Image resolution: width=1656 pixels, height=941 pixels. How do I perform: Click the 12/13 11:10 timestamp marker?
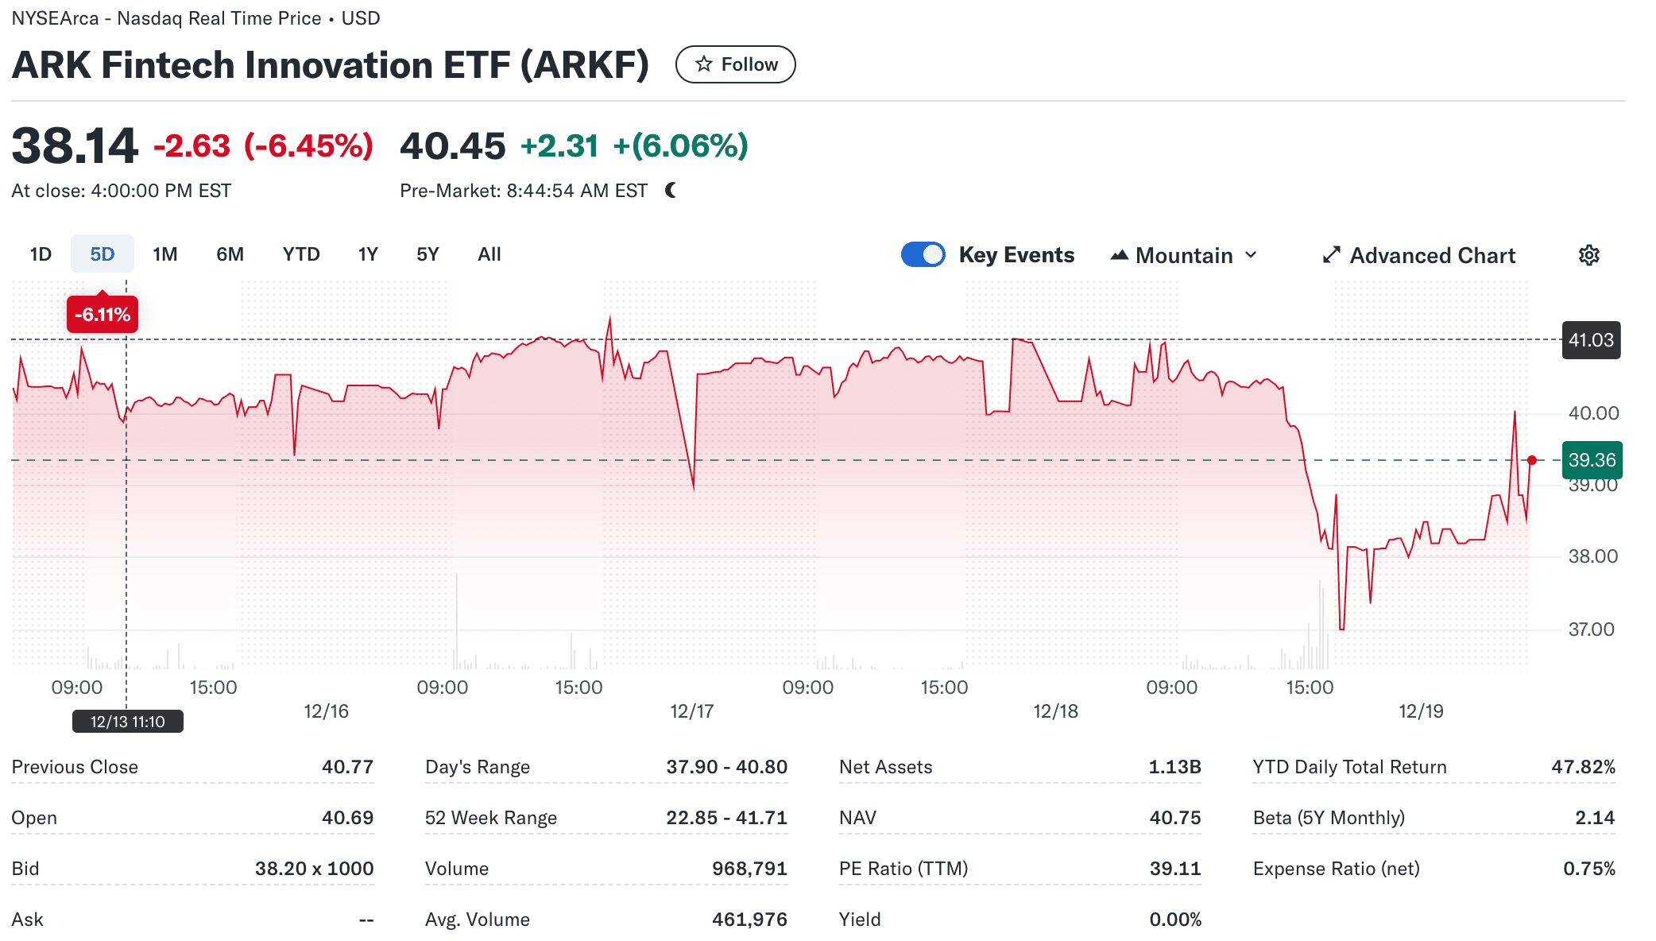click(x=127, y=721)
